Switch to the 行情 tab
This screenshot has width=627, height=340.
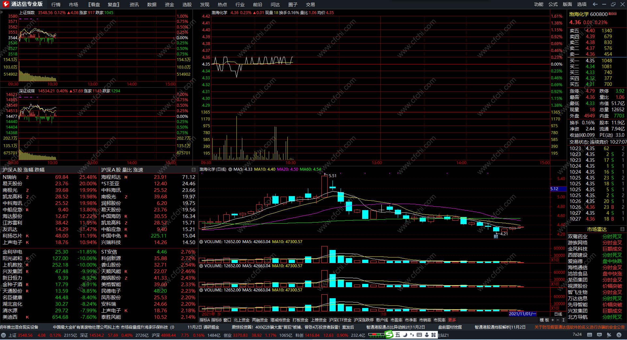56,5
